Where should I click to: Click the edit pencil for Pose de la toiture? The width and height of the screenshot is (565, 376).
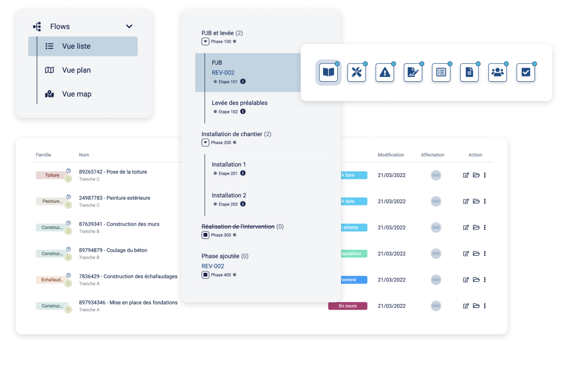tap(465, 175)
